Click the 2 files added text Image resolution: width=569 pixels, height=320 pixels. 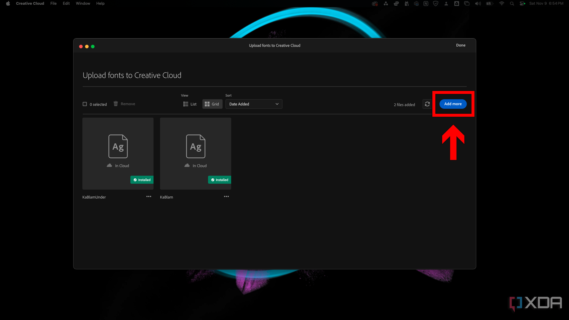(x=404, y=105)
